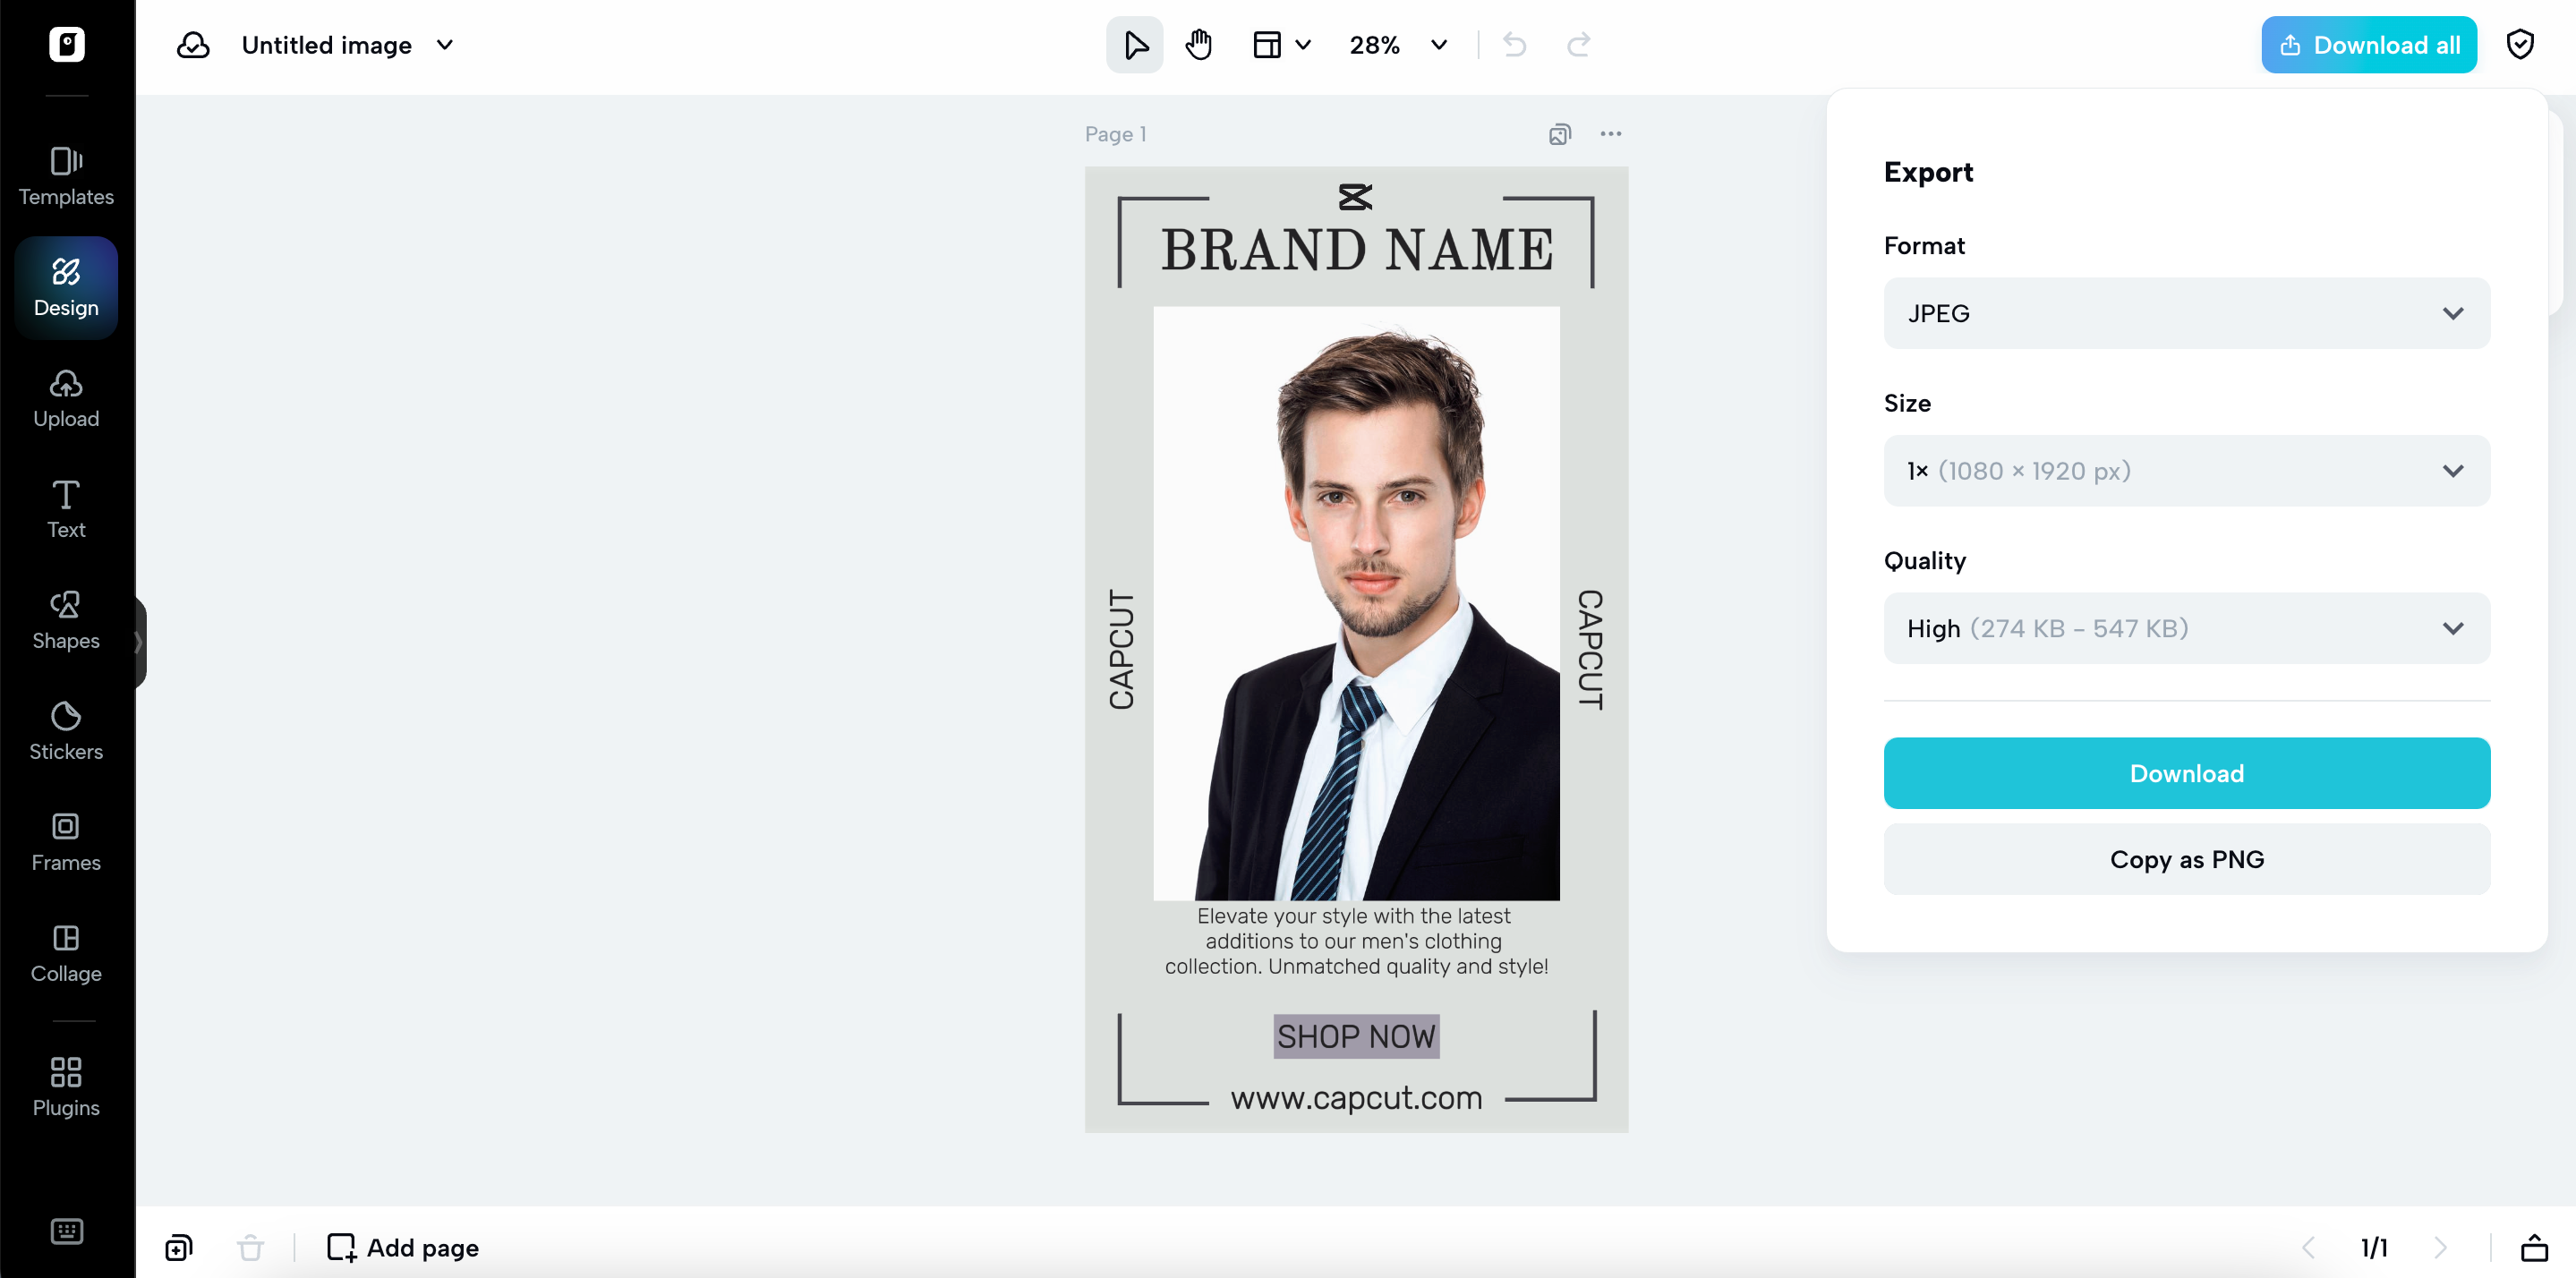Open the Collage panel
This screenshot has width=2576, height=1278.
pyautogui.click(x=66, y=954)
